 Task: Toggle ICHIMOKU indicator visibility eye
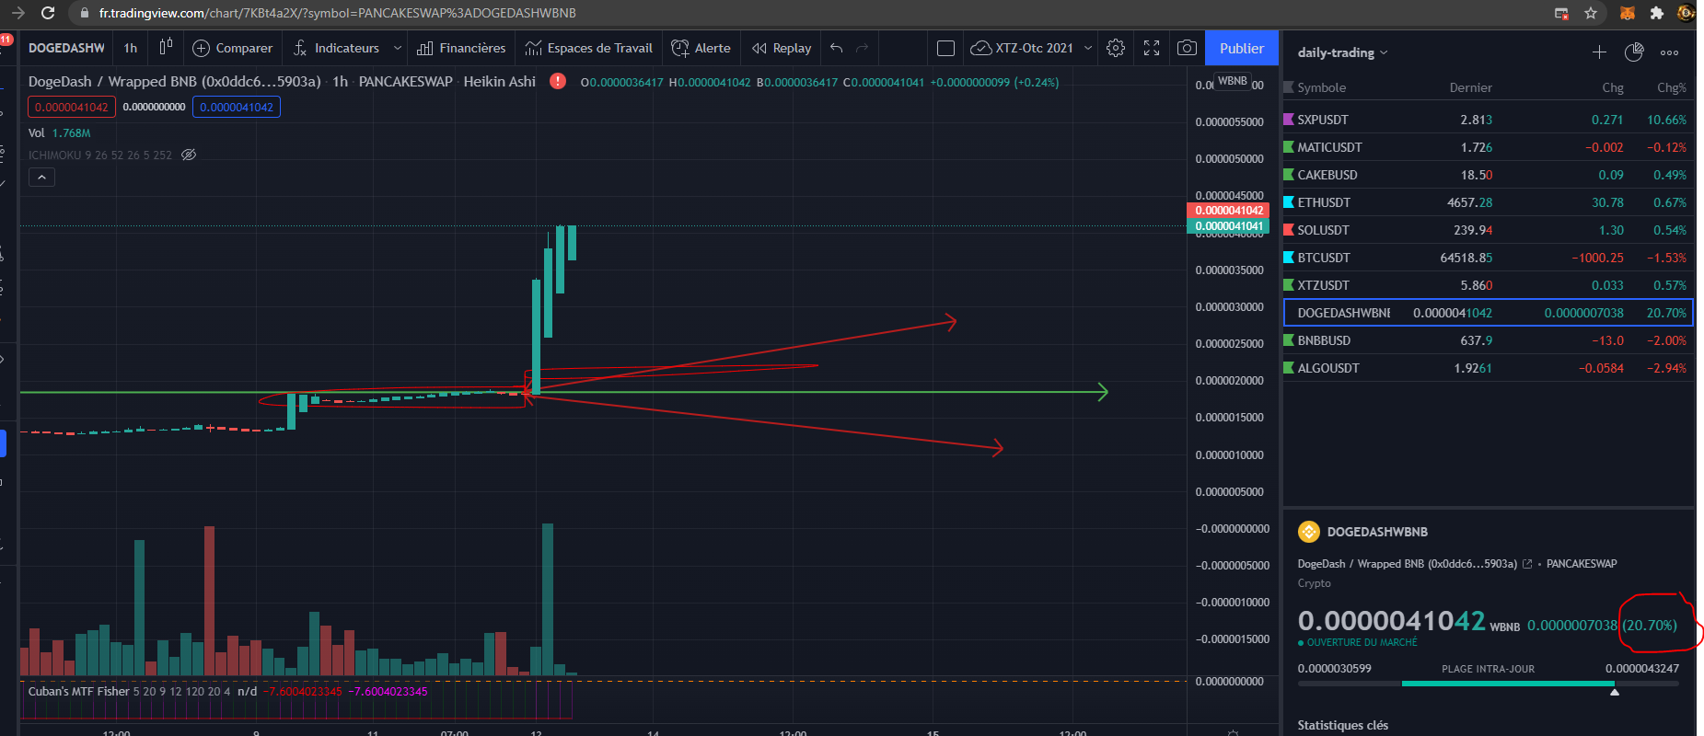pyautogui.click(x=189, y=155)
